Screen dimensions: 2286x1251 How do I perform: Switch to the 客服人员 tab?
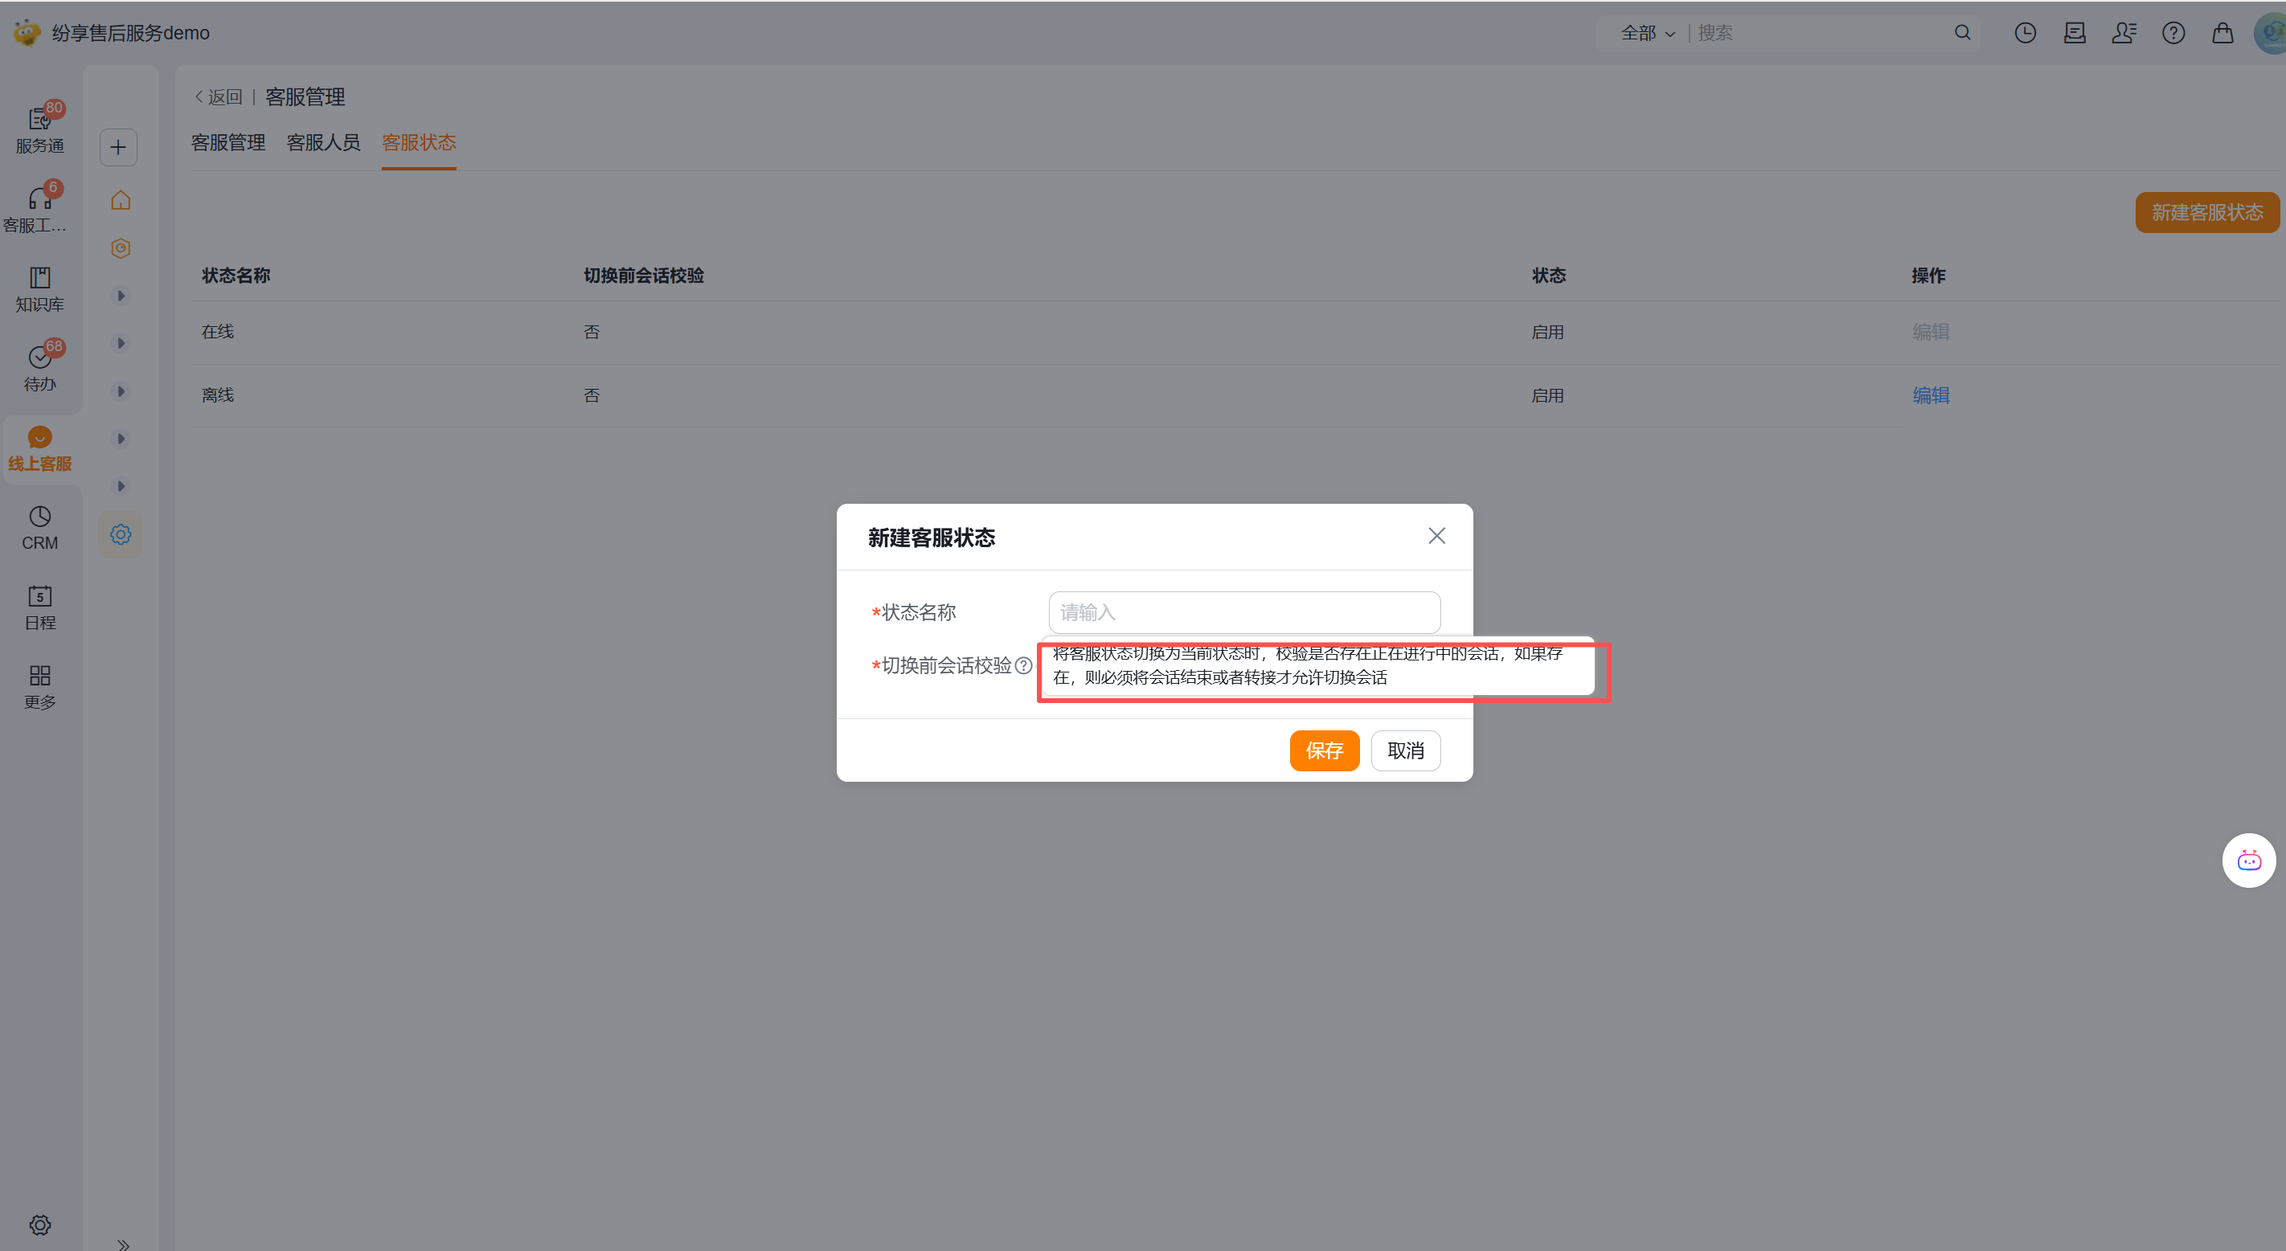tap(323, 142)
